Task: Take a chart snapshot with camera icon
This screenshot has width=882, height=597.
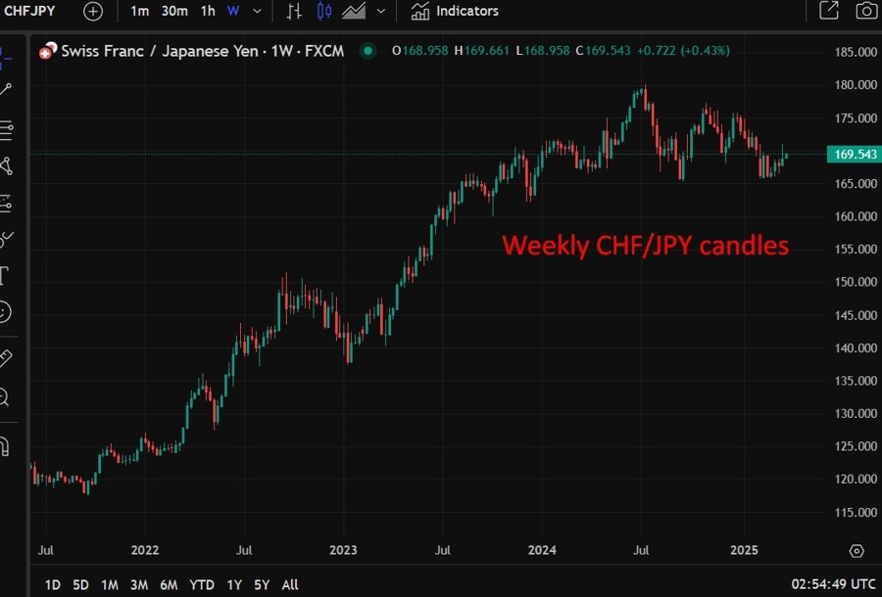Action: point(865,11)
